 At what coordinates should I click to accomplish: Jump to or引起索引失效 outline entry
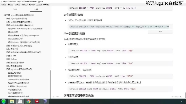[15, 90]
